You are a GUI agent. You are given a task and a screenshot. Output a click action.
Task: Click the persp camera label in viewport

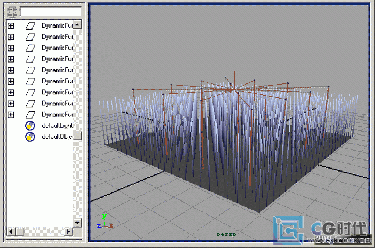226,235
